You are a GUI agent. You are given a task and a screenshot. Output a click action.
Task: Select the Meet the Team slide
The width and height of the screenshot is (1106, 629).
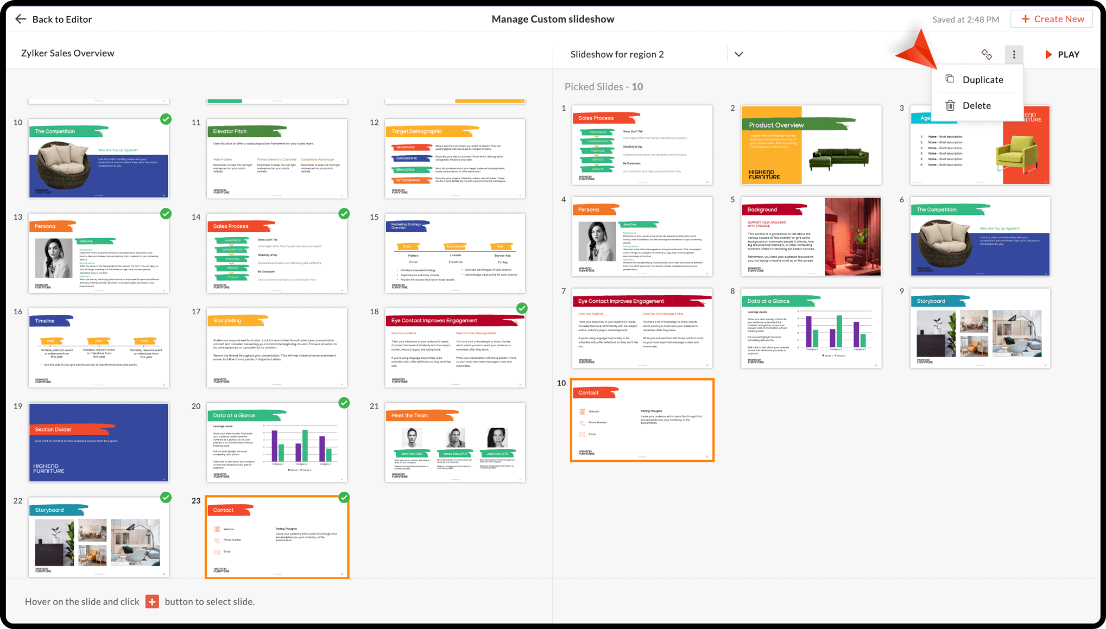455,442
